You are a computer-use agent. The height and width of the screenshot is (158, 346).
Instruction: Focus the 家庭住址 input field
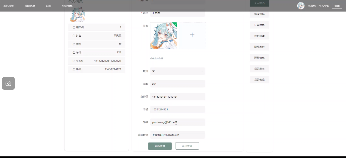(x=178, y=135)
